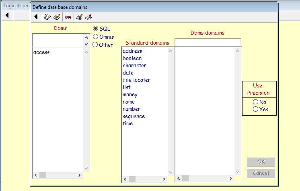
Task: Click the notepad with red pen icon
Action: [x=89, y=17]
